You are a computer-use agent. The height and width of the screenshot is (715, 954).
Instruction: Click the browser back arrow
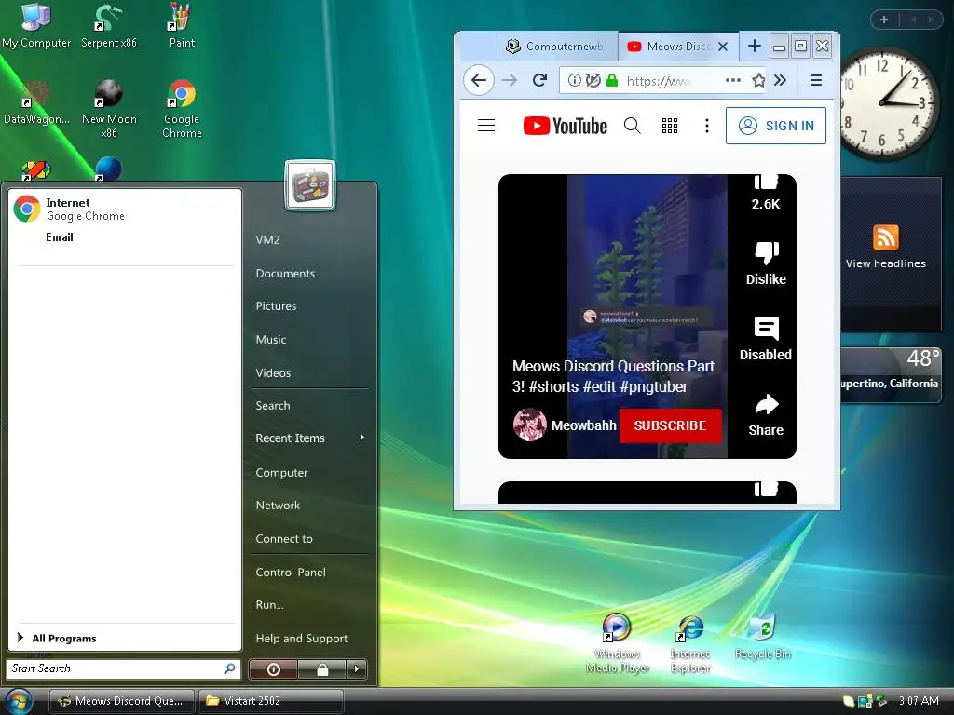tap(479, 80)
